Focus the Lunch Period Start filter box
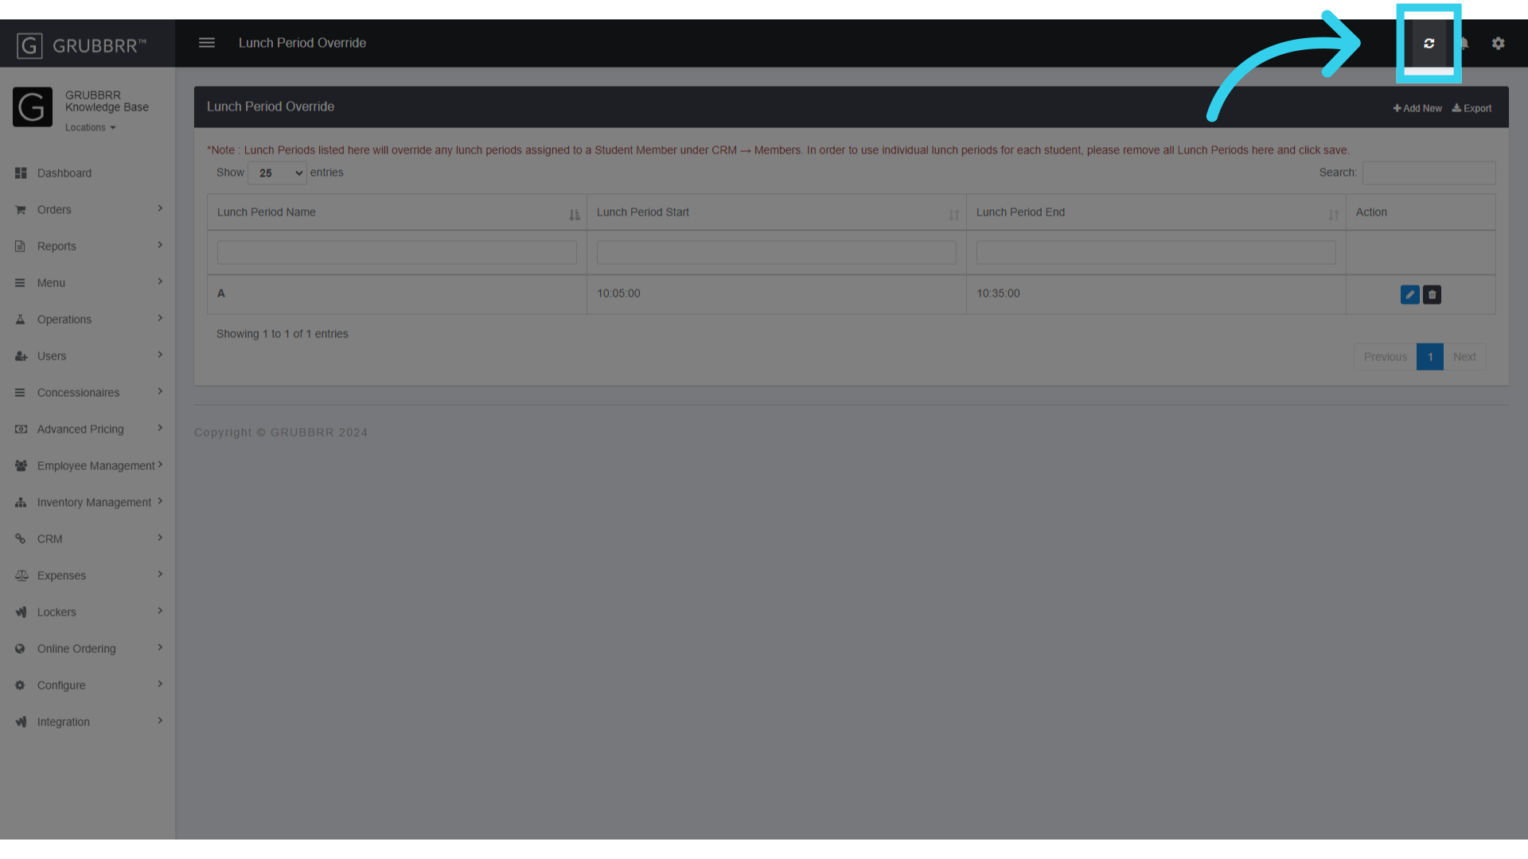 [777, 253]
